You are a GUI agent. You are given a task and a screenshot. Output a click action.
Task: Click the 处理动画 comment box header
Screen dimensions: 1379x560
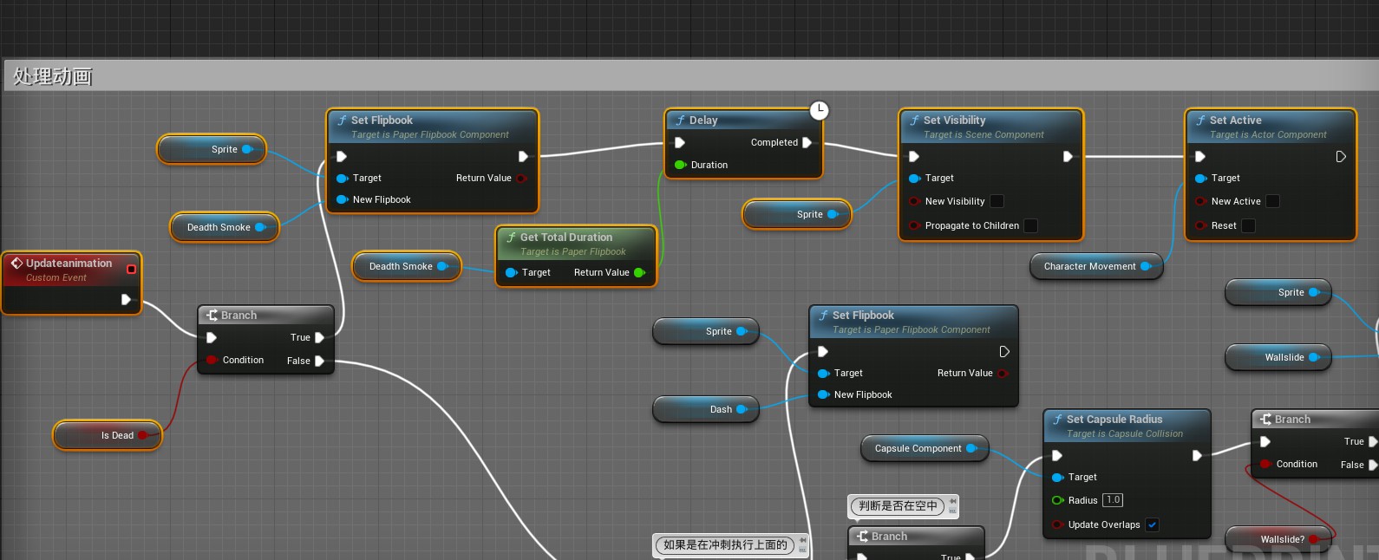point(52,76)
